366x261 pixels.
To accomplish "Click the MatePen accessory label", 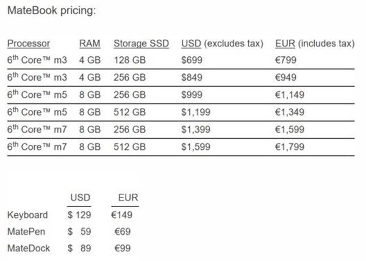I will pyautogui.click(x=26, y=232).
